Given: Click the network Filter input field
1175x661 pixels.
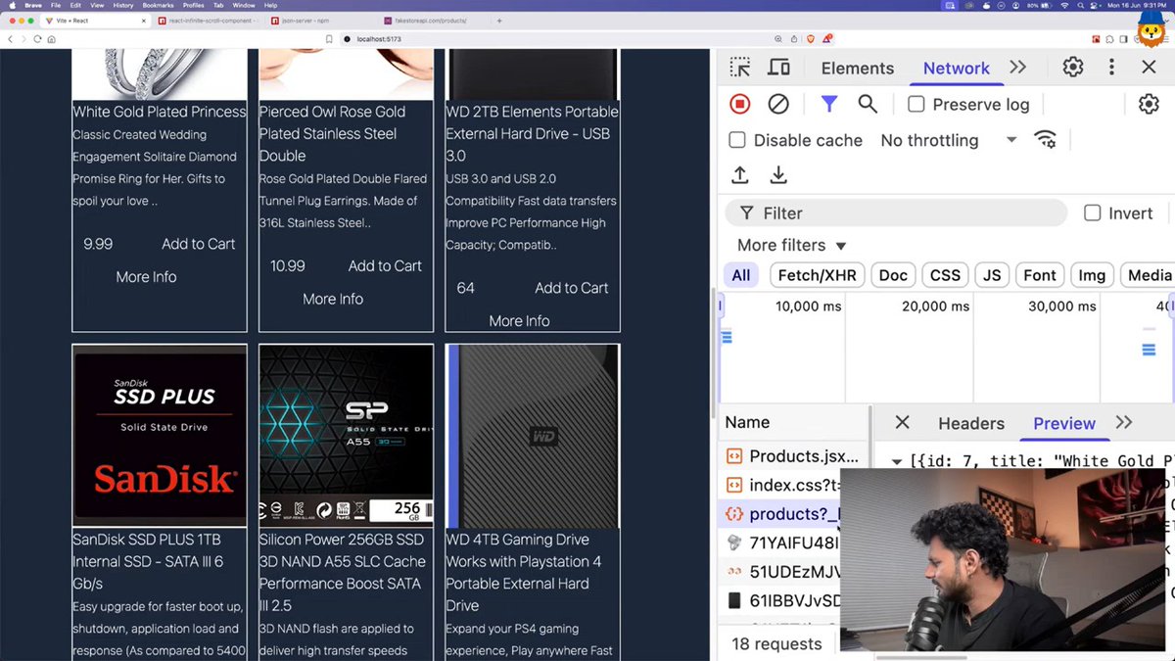Looking at the screenshot, I should click(896, 212).
